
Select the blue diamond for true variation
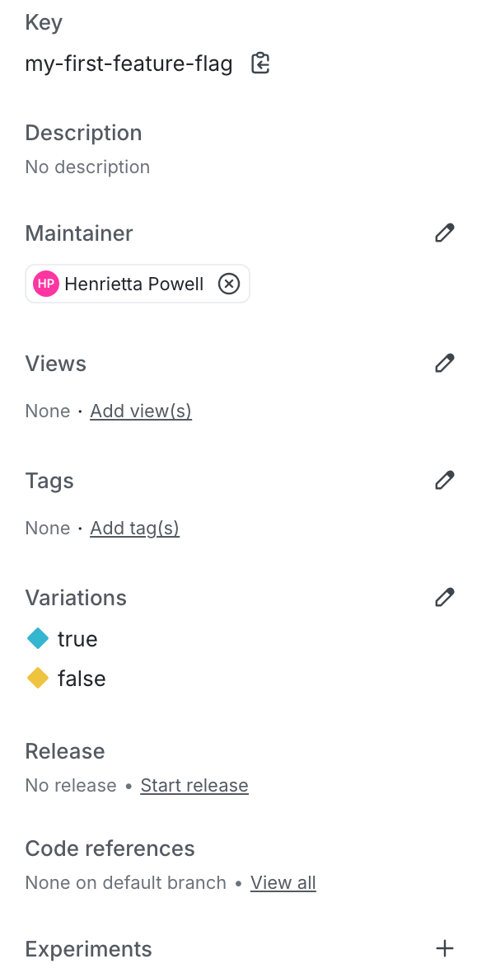pos(38,638)
